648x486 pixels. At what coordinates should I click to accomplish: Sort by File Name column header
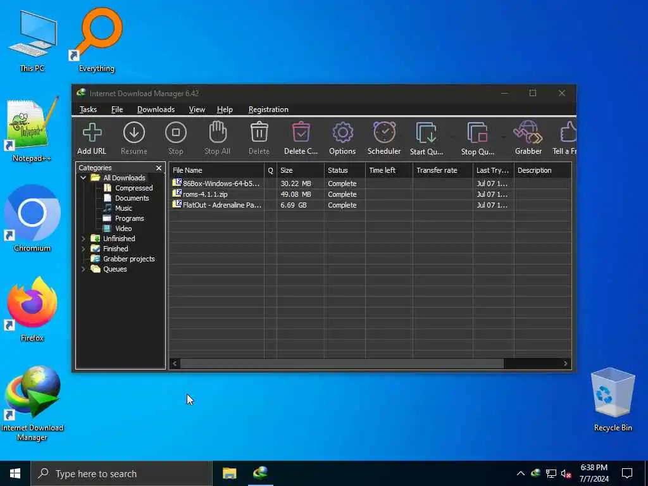pos(216,170)
